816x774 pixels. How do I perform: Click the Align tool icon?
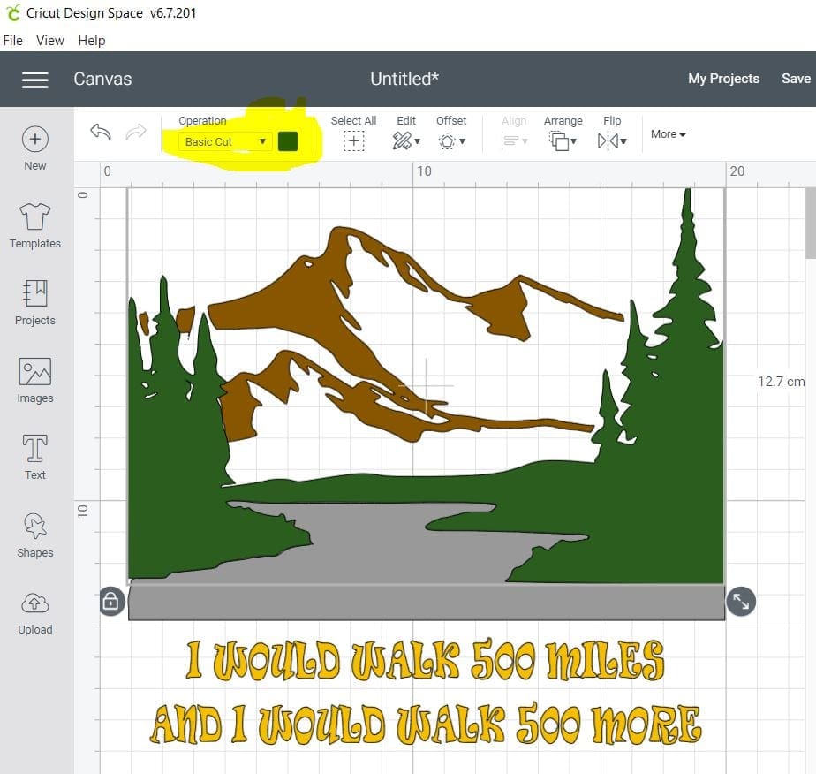point(510,140)
